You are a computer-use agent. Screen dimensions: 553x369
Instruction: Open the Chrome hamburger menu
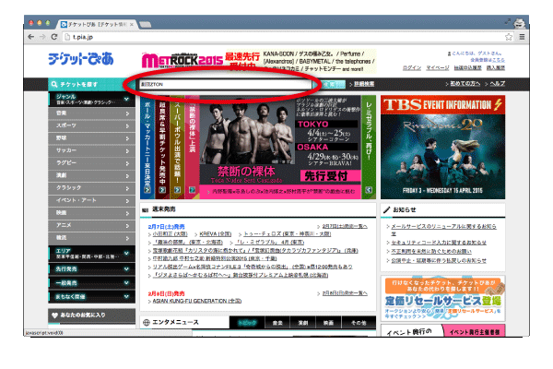522,37
